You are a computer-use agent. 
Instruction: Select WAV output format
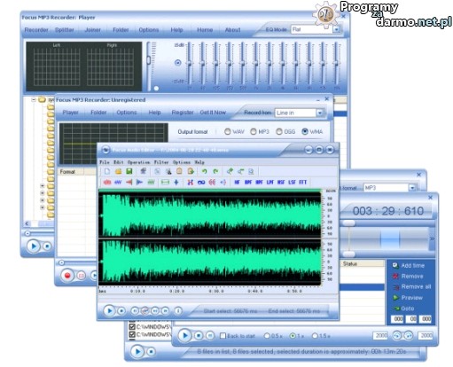[227, 131]
